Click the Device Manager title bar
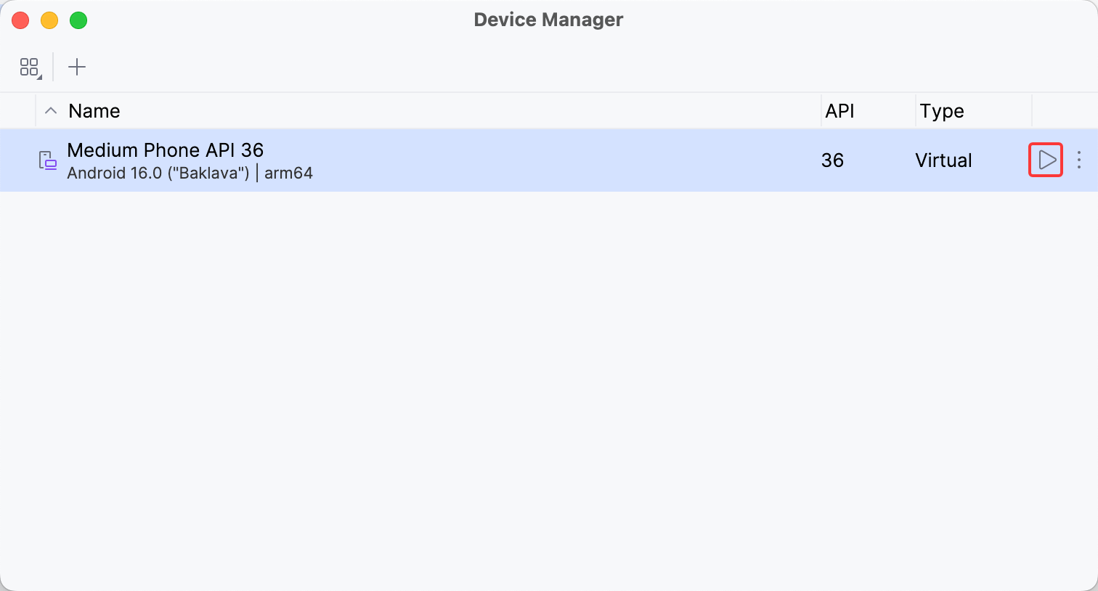 pyautogui.click(x=548, y=20)
